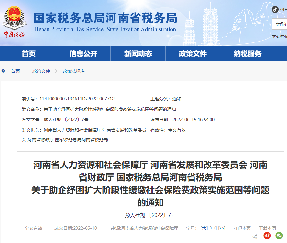The height and width of the screenshot is (243, 287).
Task: Set font size to small [小]
Action: pos(222,228)
